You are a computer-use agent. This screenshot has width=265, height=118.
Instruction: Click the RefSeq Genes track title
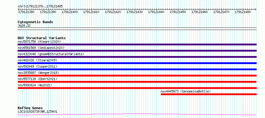[x=30, y=108]
